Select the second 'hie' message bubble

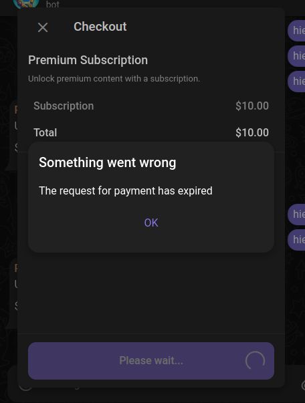(296, 55)
